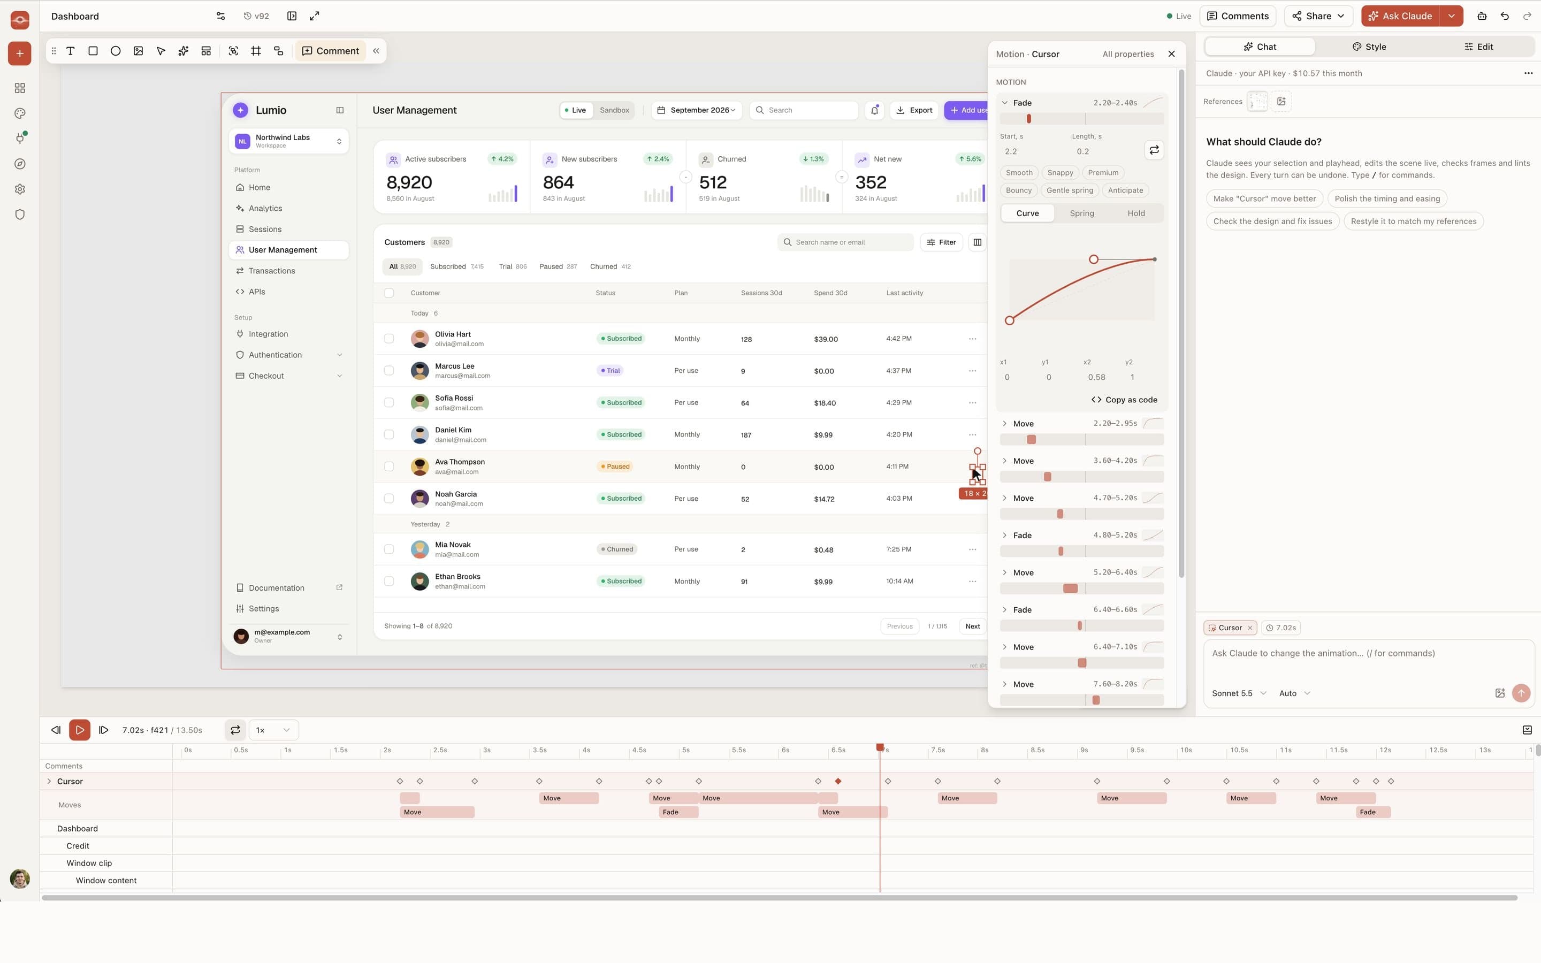Select the Rectangle shape tool
The image size is (1541, 963).
(x=93, y=51)
